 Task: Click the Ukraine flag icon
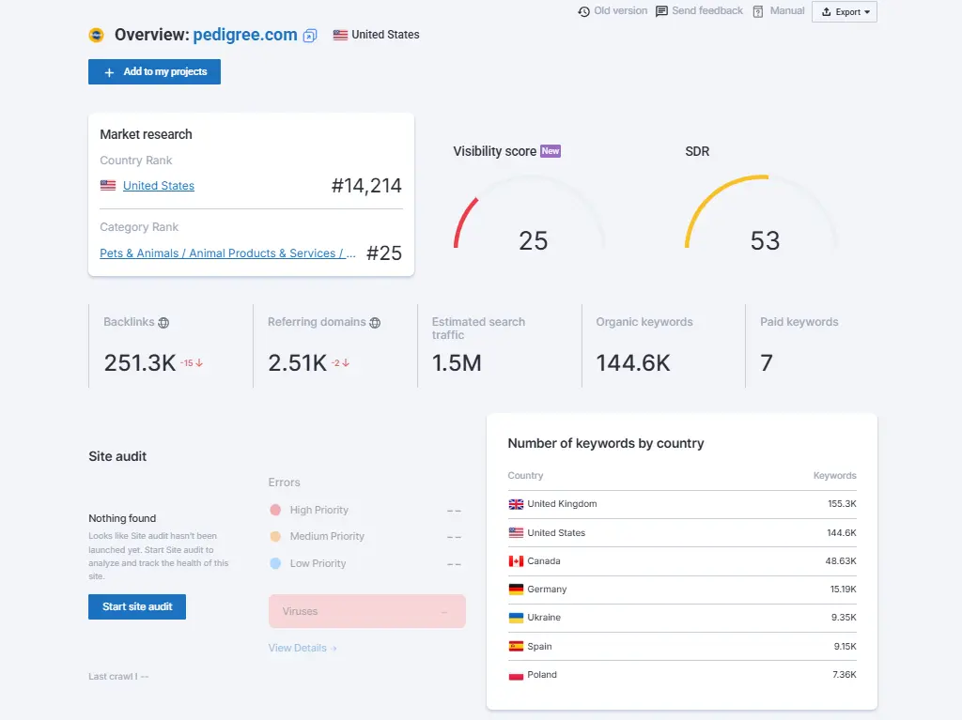click(x=516, y=618)
